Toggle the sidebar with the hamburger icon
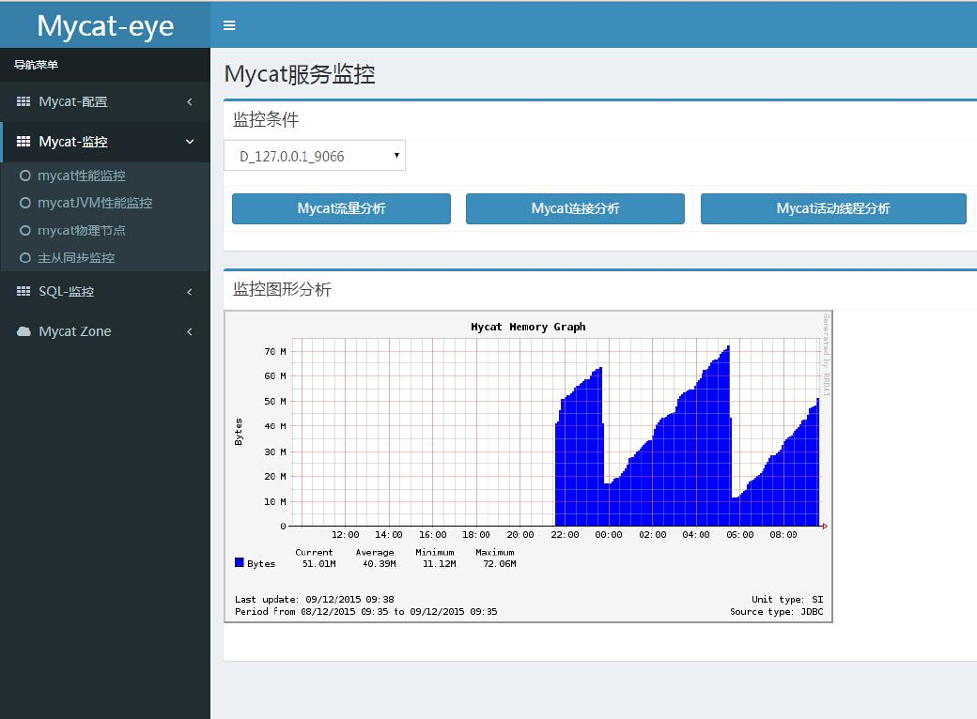 [229, 25]
